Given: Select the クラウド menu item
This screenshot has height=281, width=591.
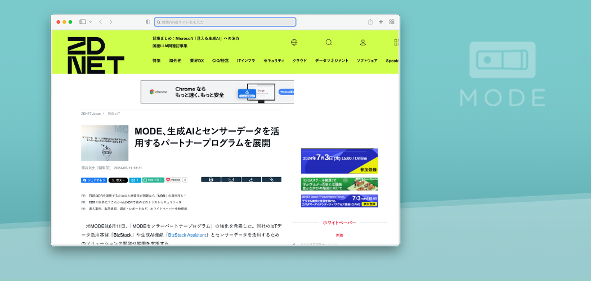Looking at the screenshot, I should (x=299, y=61).
